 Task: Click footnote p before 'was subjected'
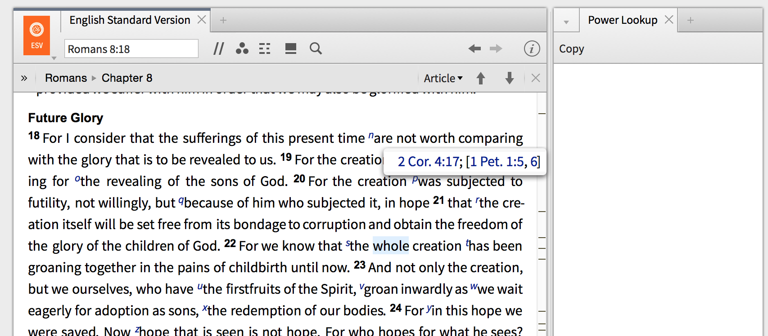click(415, 179)
